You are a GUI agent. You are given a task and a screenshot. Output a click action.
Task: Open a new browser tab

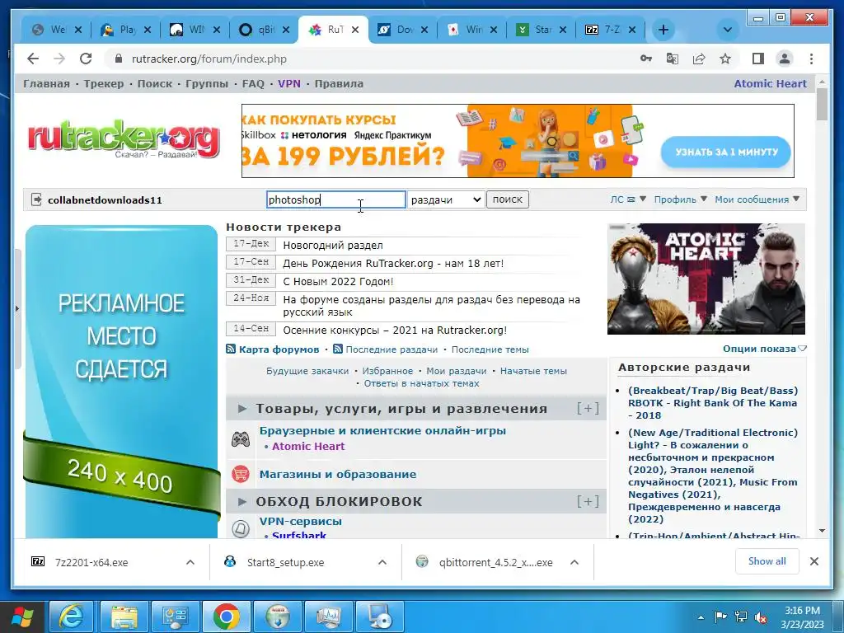663,30
